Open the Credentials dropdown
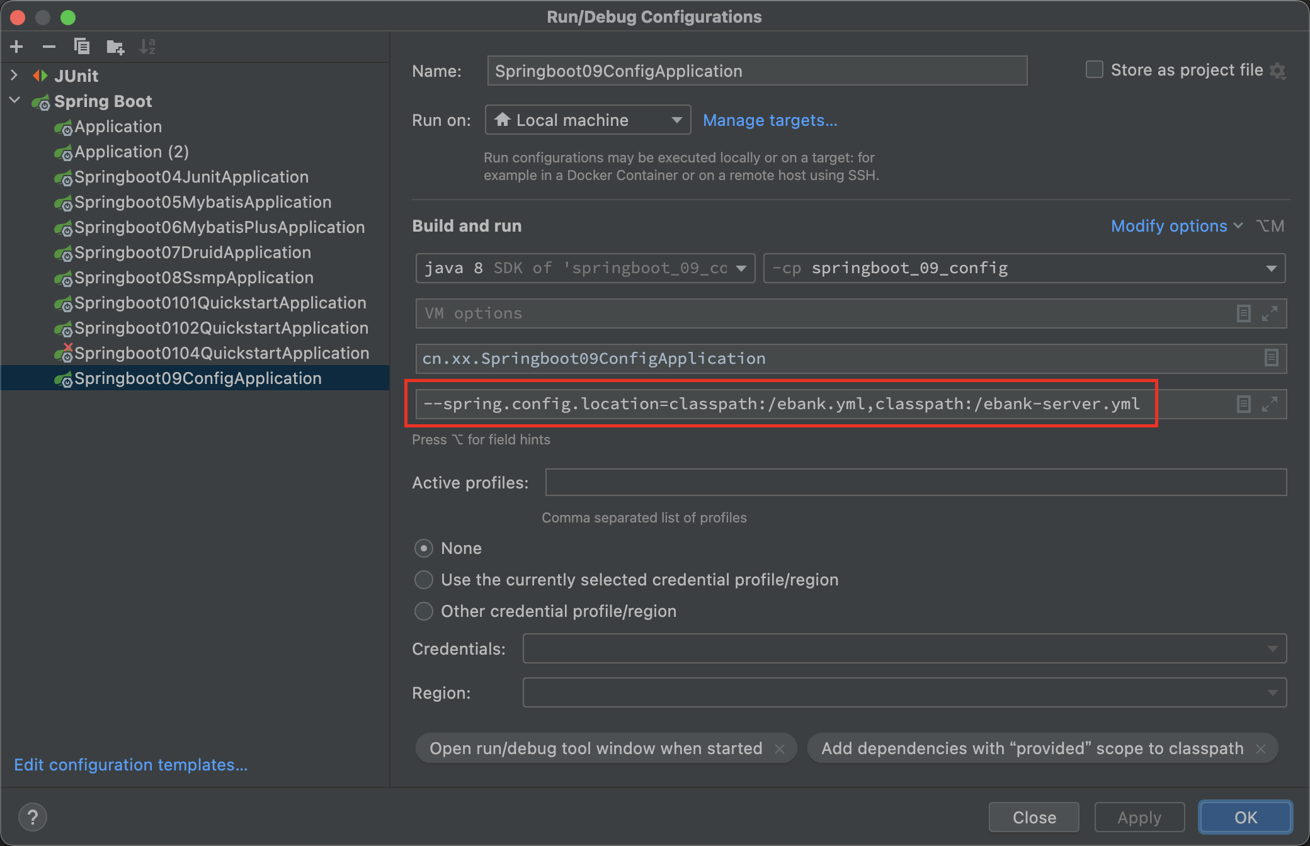The image size is (1310, 846). pos(904,648)
